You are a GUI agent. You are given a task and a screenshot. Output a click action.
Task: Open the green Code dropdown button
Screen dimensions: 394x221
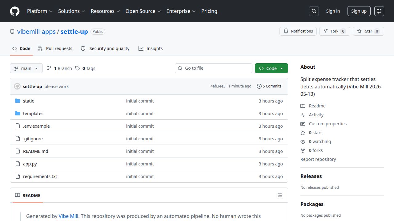[271, 68]
